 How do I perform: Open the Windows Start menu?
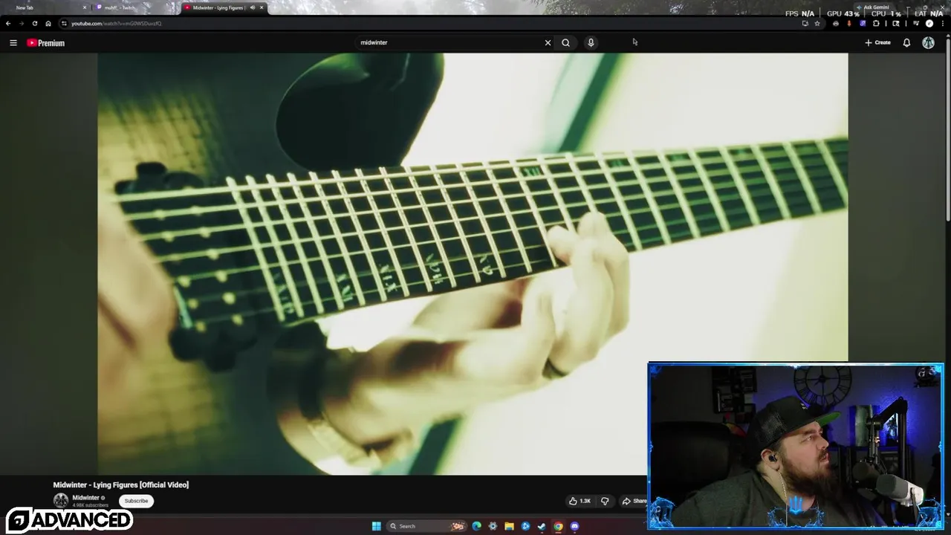click(x=377, y=526)
